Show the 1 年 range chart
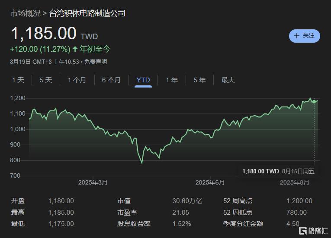This screenshot has height=238, width=331. (172, 80)
